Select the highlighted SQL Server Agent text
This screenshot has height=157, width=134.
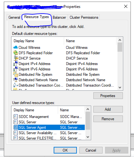pos(32,128)
